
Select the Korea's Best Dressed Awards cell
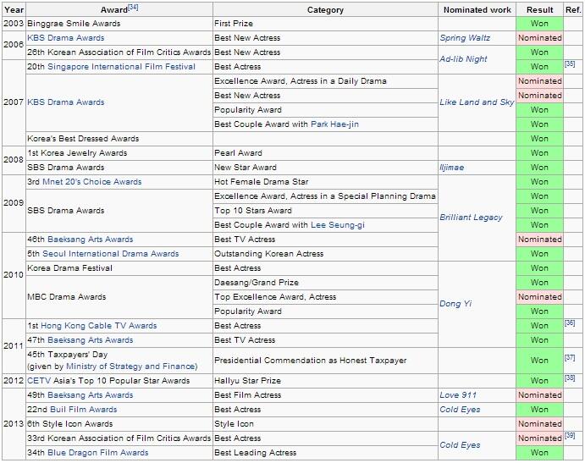(x=119, y=139)
